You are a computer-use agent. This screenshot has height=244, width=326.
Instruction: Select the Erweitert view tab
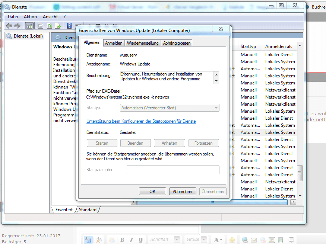[64, 210]
